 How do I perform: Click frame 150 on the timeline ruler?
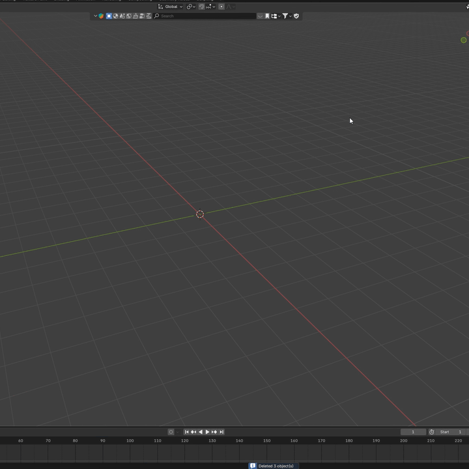[267, 440]
